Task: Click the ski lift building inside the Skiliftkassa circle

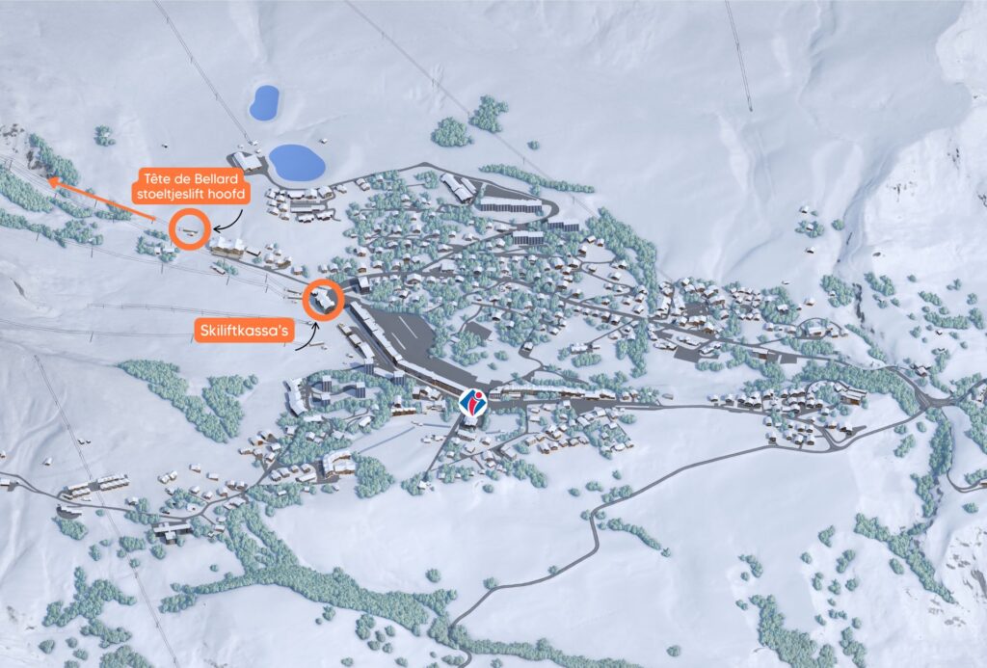Action: tap(324, 299)
